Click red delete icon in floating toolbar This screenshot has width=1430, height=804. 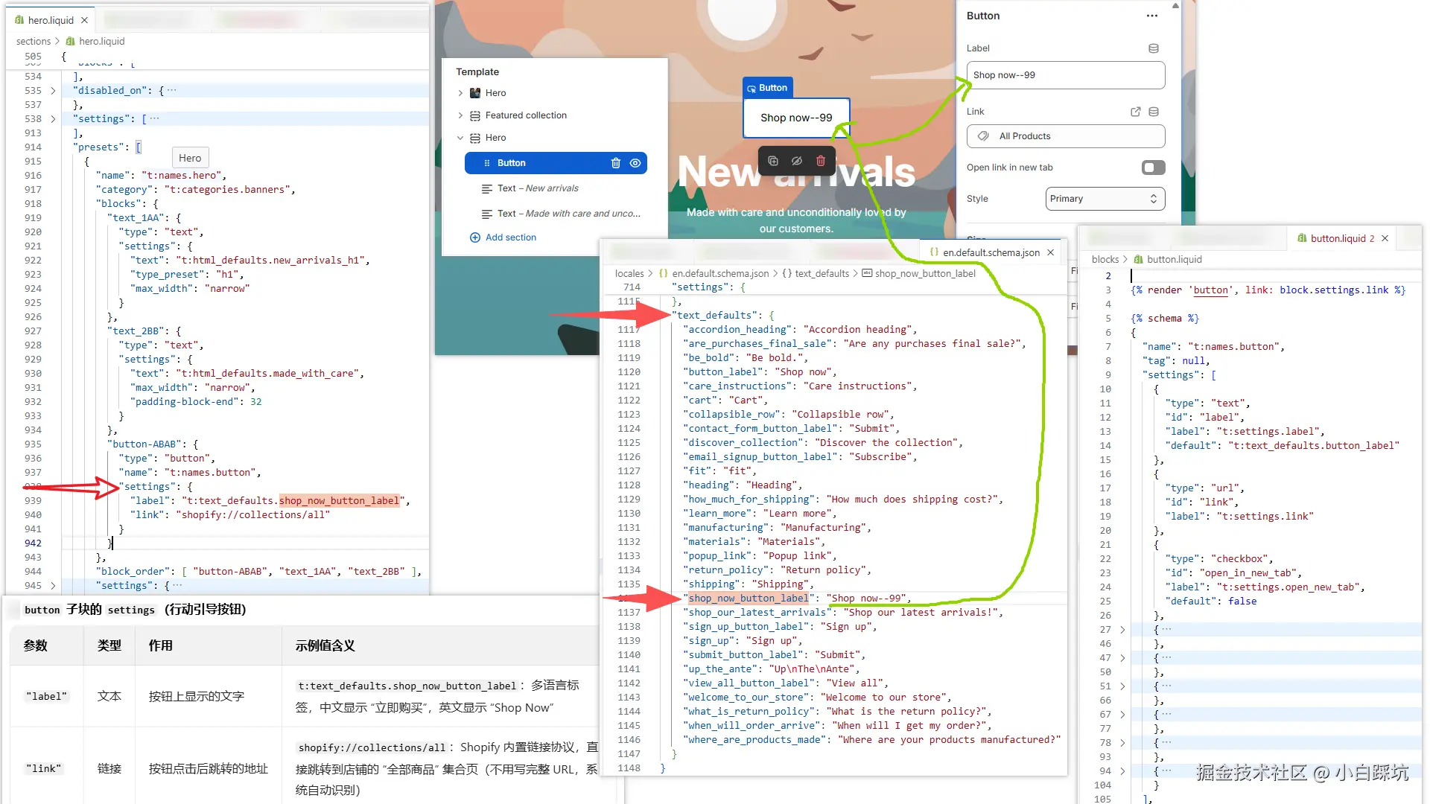(x=820, y=161)
